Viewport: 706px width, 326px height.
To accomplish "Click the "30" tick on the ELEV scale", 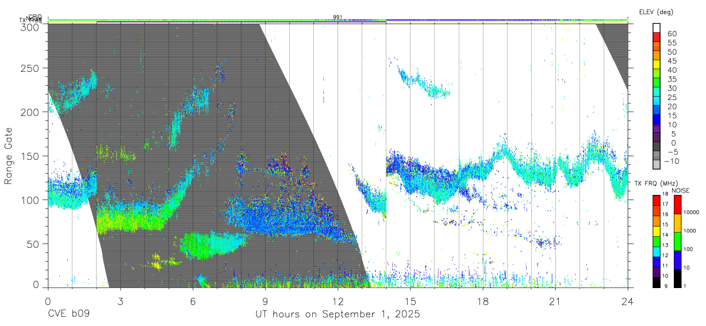I will point(671,88).
